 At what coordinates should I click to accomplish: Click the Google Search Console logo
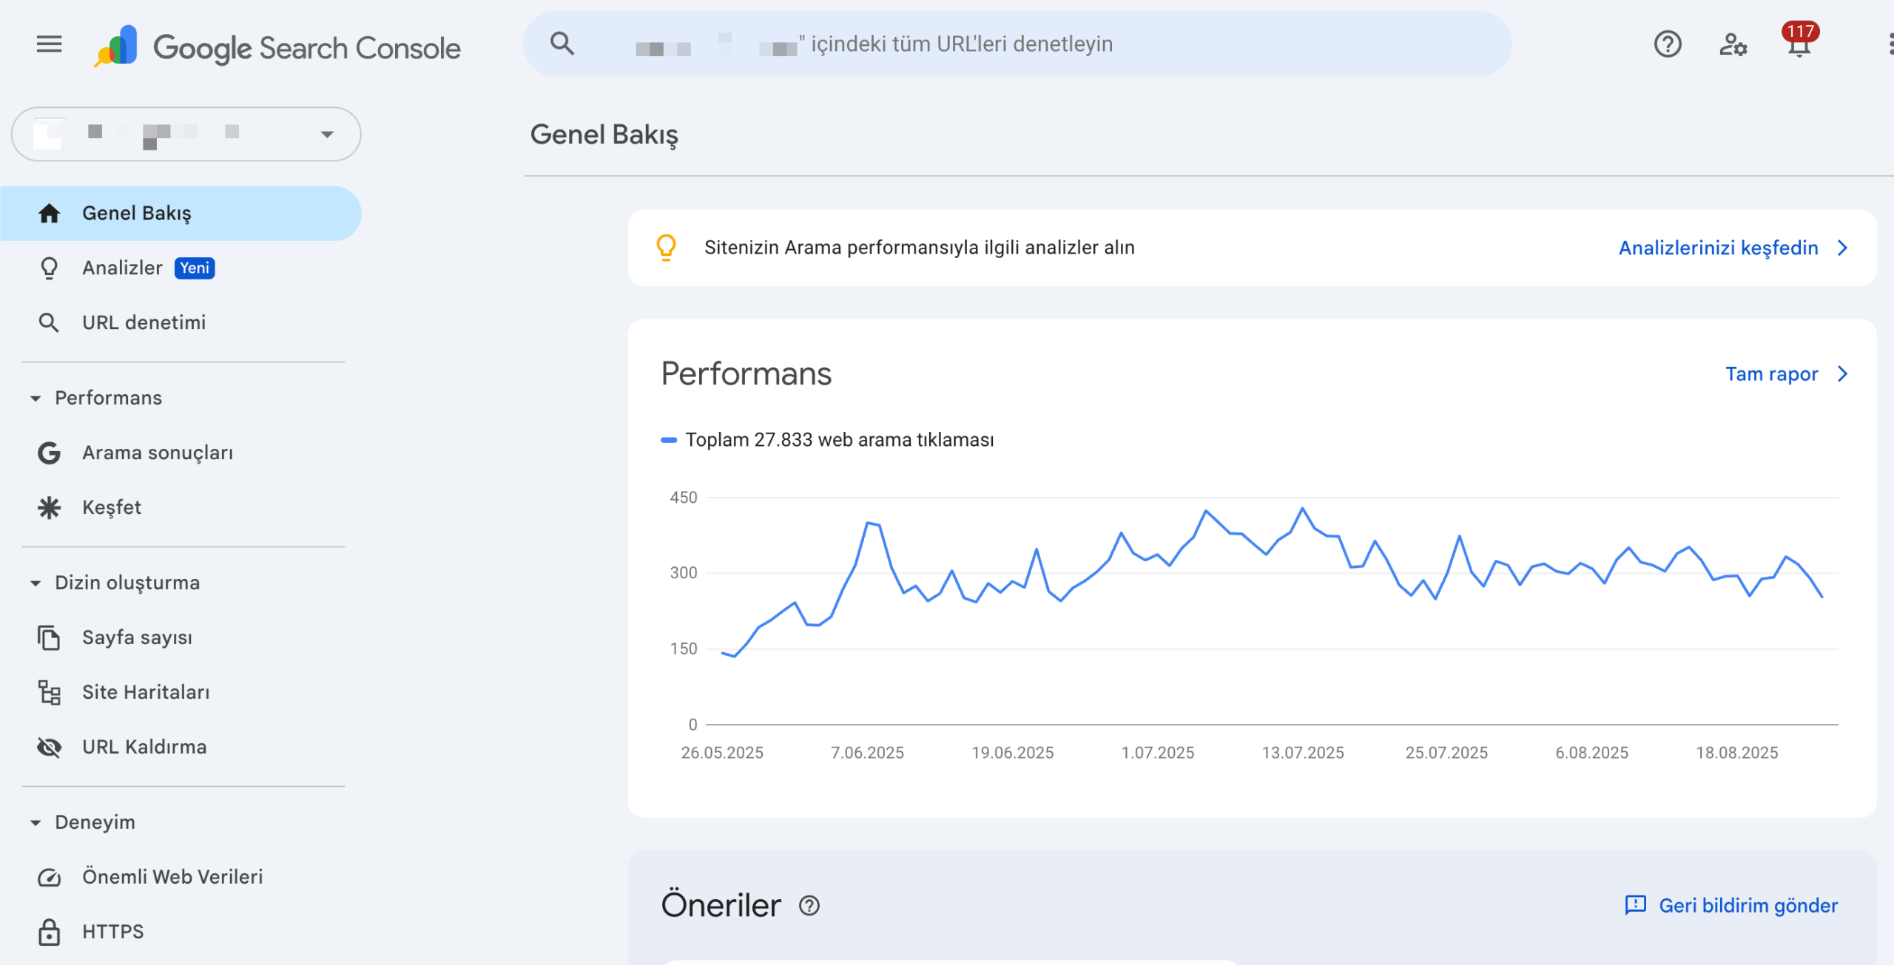(277, 47)
